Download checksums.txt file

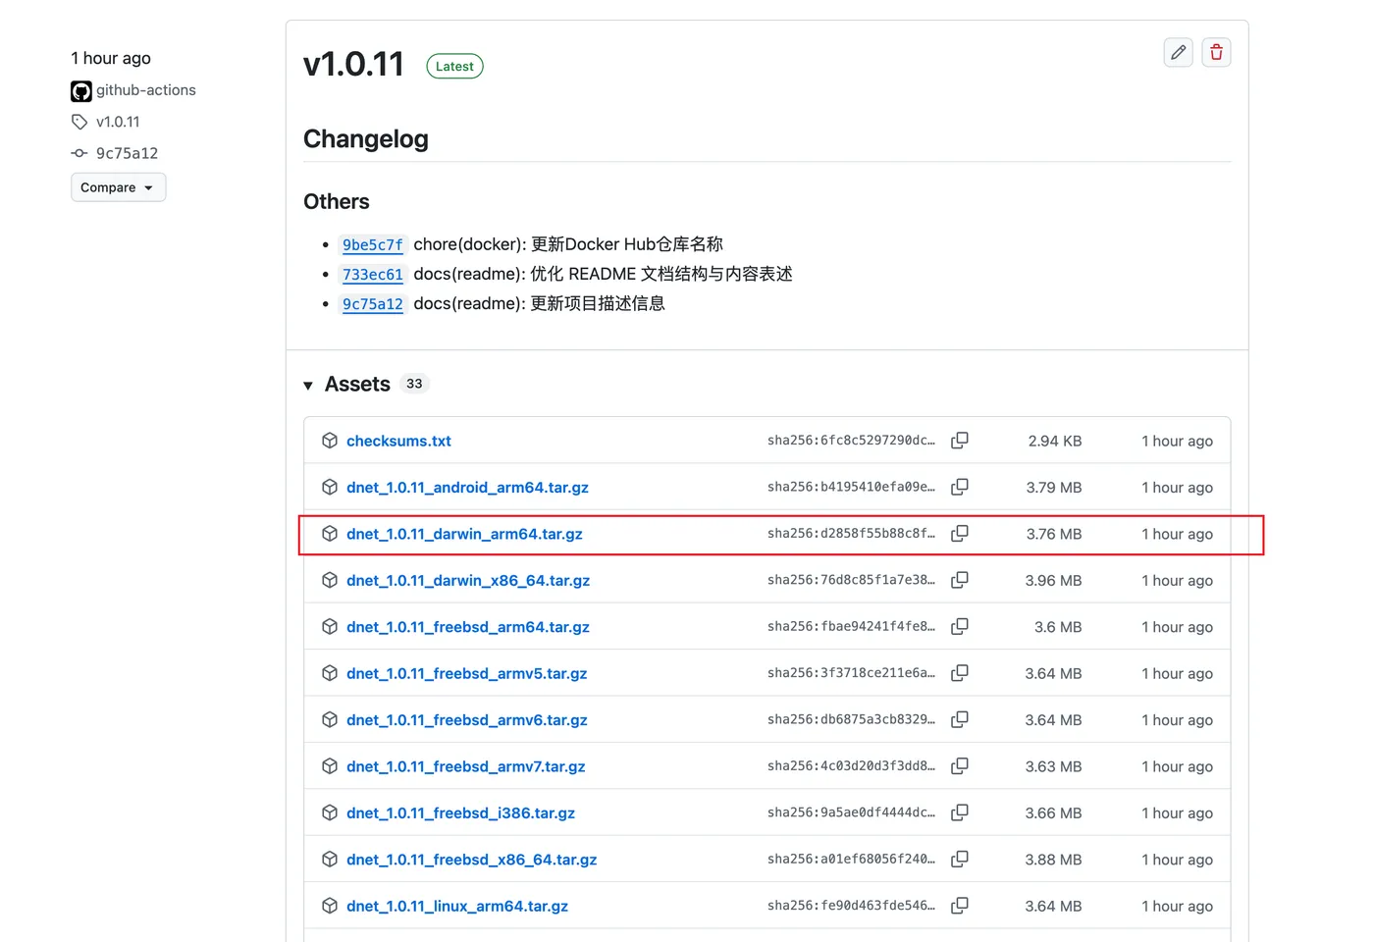pyautogui.click(x=398, y=441)
